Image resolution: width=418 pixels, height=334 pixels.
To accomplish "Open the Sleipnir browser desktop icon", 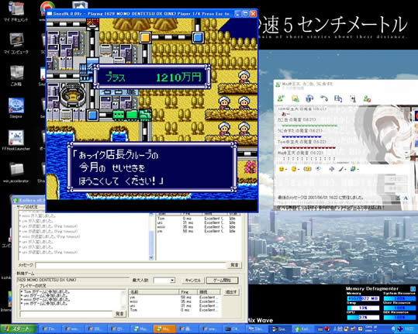I will [16, 108].
